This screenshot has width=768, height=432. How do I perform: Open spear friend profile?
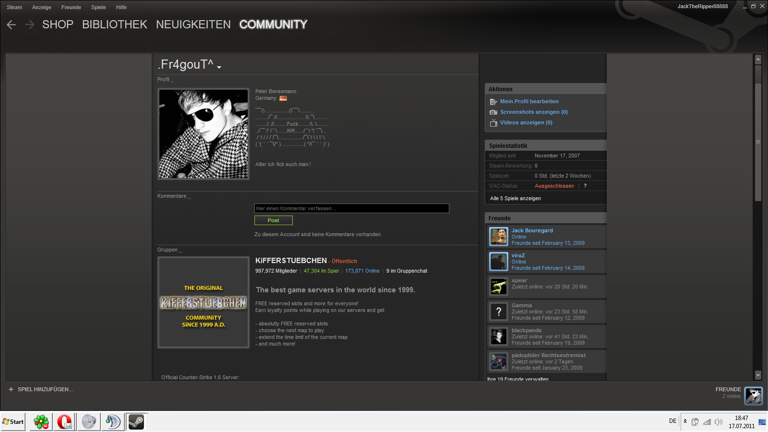[x=519, y=280]
